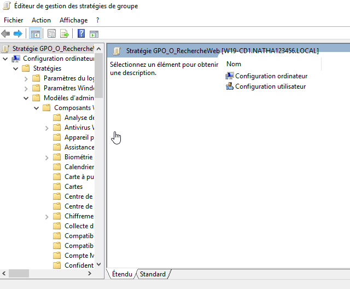Open the ? help menu
The image size is (350, 289).
click(97, 20)
